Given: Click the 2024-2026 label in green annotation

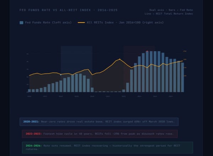Looking at the screenshot, I should tap(33, 145).
